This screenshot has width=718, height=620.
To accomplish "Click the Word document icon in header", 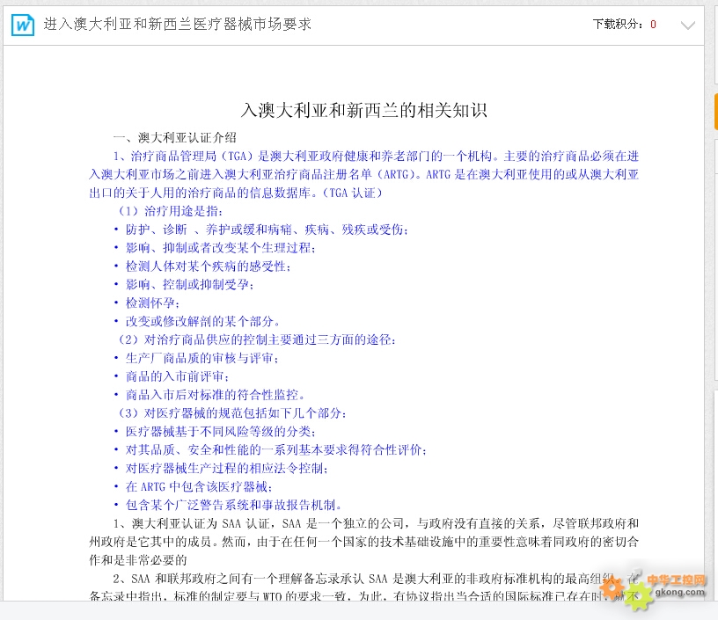I will tap(23, 25).
